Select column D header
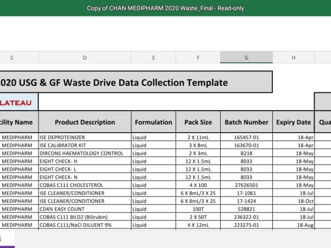The height and width of the screenshot is (248, 331). pyautogui.click(x=85, y=57)
